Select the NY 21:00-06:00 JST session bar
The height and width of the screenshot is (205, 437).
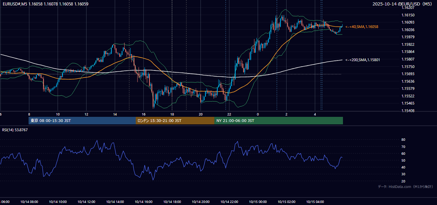(x=279, y=121)
